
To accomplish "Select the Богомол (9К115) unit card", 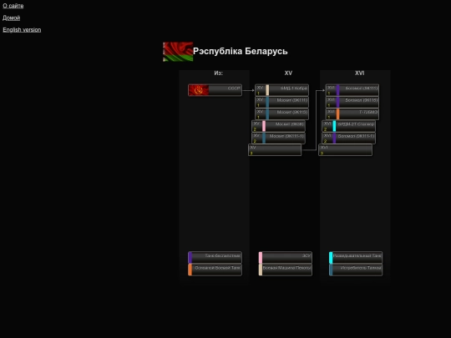I will coord(352,102).
